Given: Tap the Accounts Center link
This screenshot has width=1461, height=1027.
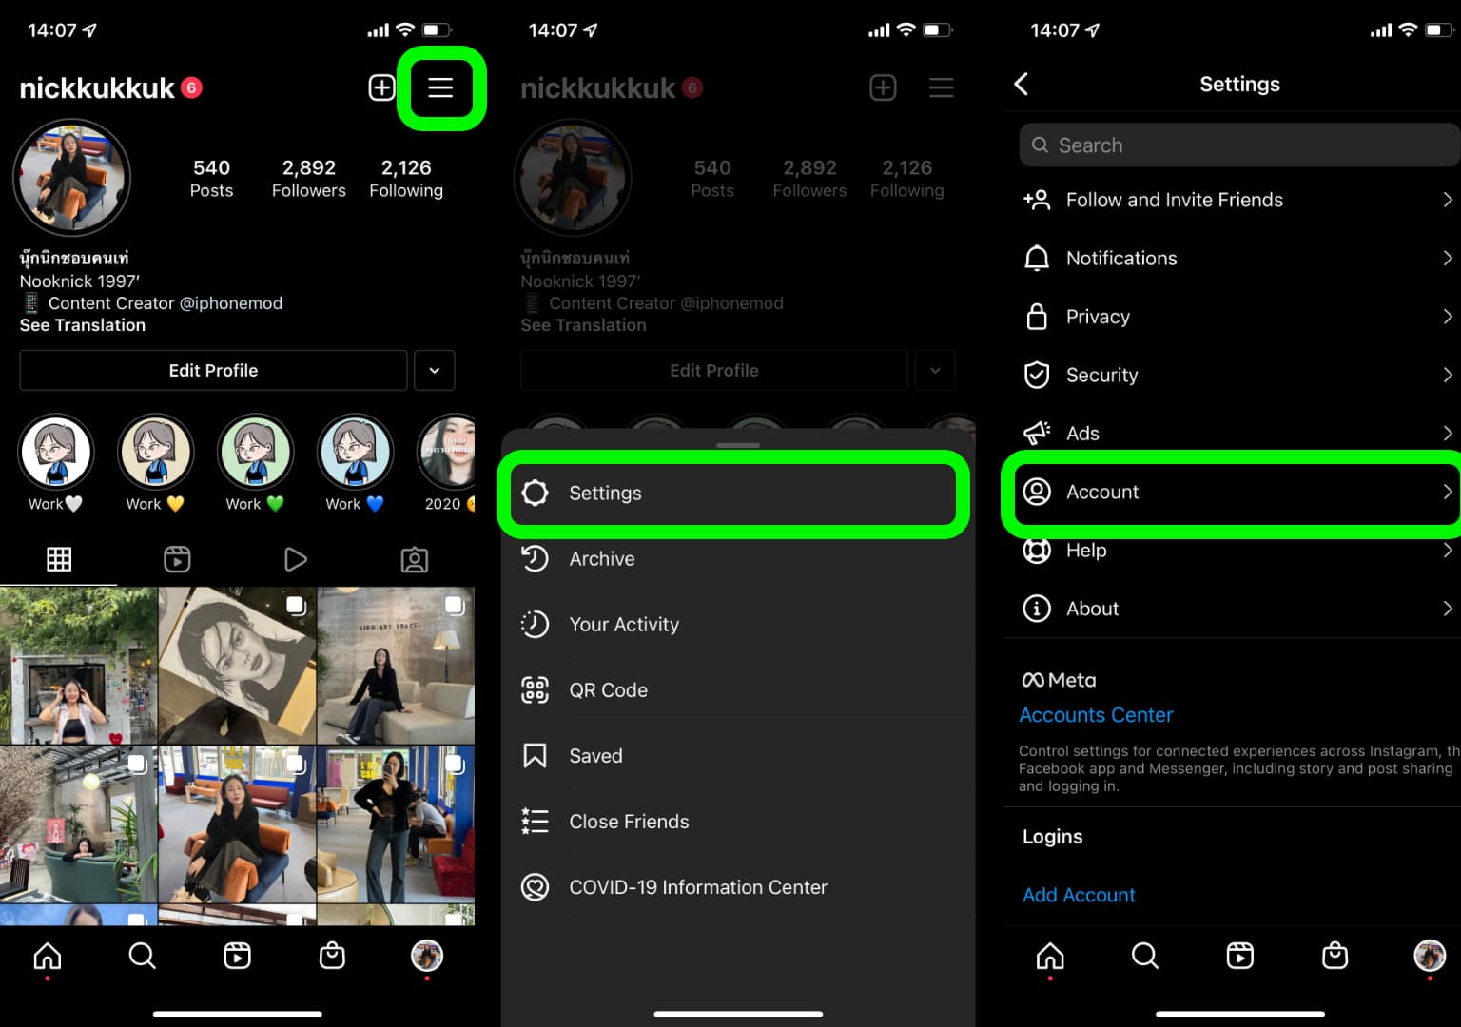Looking at the screenshot, I should coord(1096,715).
